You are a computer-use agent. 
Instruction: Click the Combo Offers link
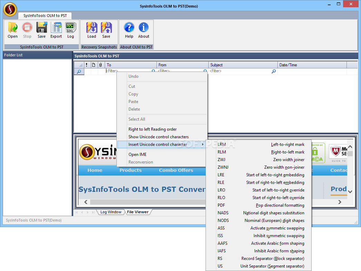[176, 170]
